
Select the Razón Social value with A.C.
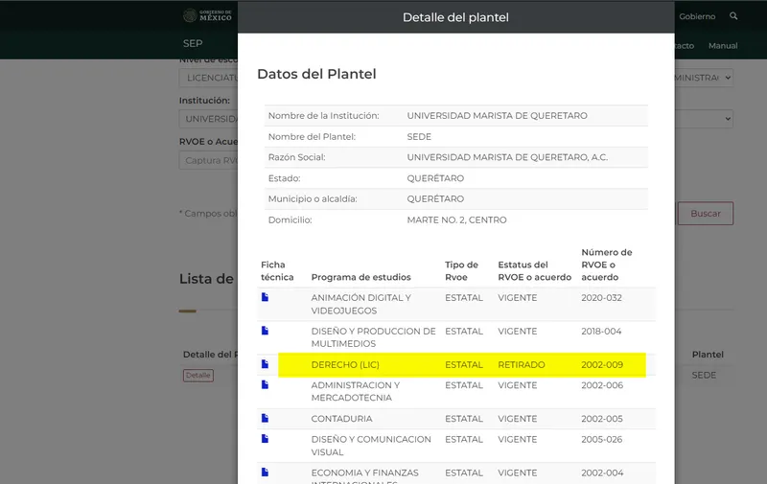click(x=507, y=157)
